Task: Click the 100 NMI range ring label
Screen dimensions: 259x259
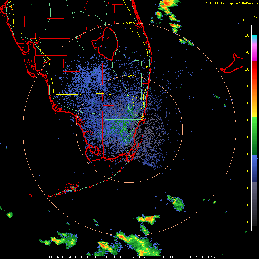Action: pyautogui.click(x=129, y=23)
